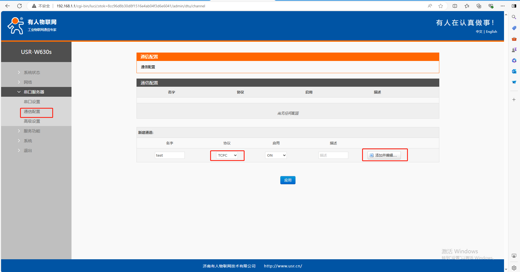Image resolution: width=520 pixels, height=272 pixels.
Task: Open the 高级设置 submenu item
Action: (32, 121)
